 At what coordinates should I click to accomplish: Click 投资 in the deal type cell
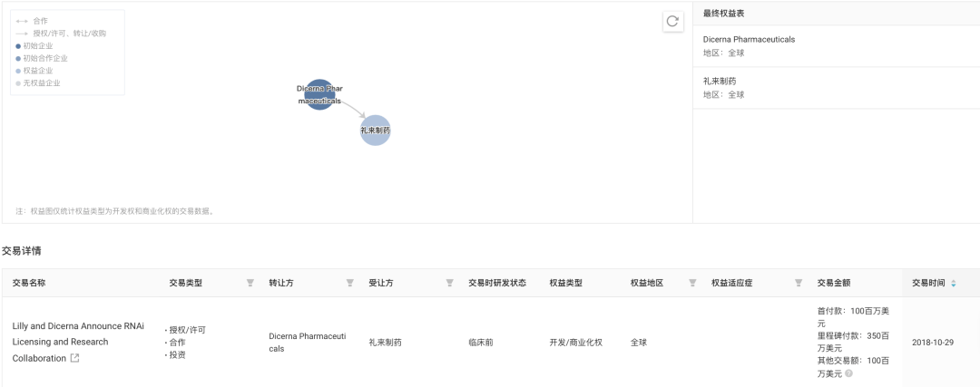pyautogui.click(x=178, y=354)
